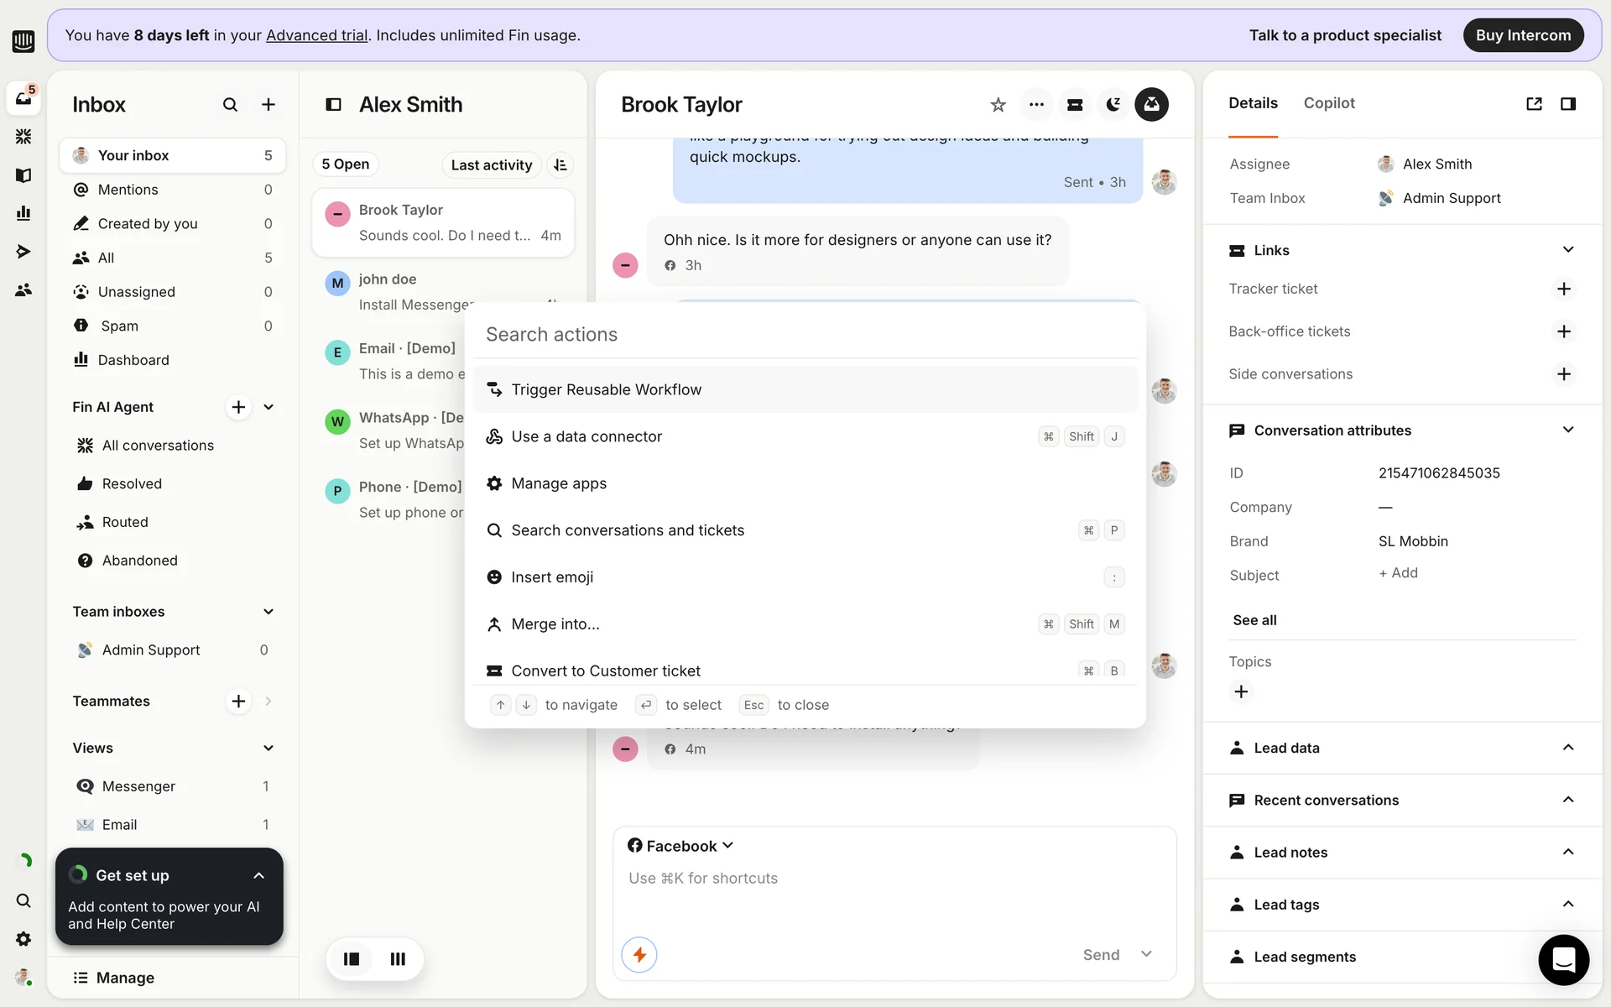Select Trigger Reusable Workflow action
The width and height of the screenshot is (1611, 1007).
(606, 389)
